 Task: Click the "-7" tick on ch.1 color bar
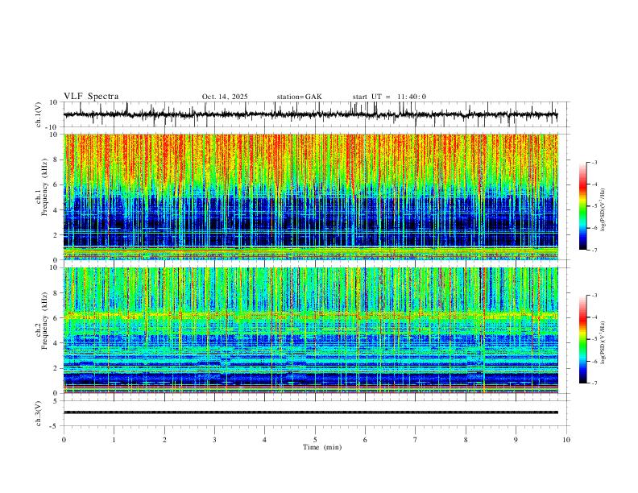(x=594, y=250)
